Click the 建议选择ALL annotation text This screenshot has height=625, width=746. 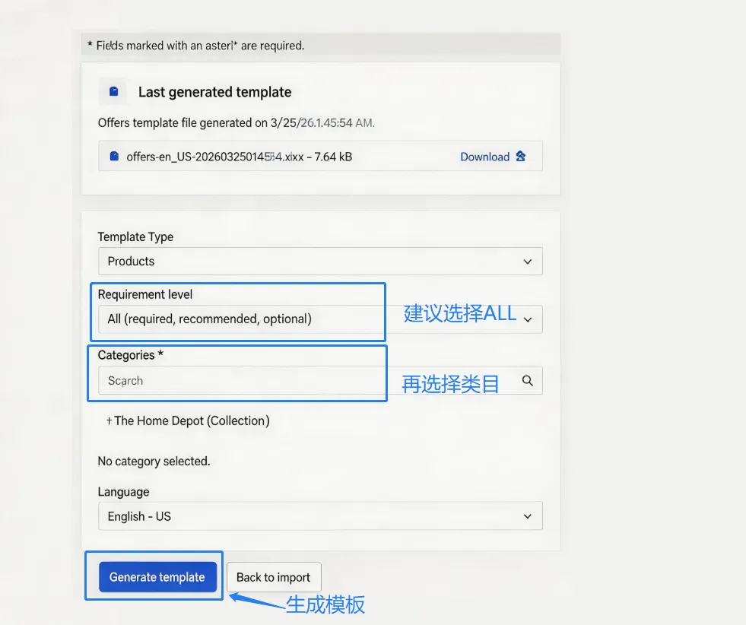pos(459,312)
